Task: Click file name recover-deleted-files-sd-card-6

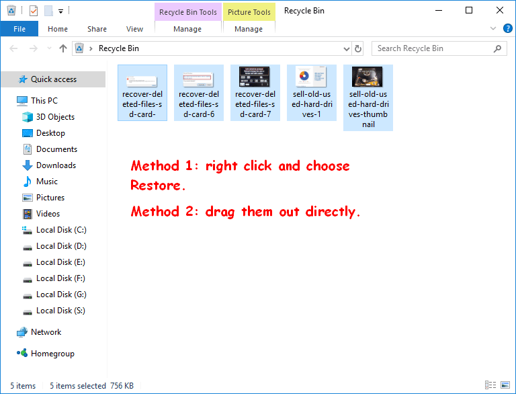Action: [199, 104]
